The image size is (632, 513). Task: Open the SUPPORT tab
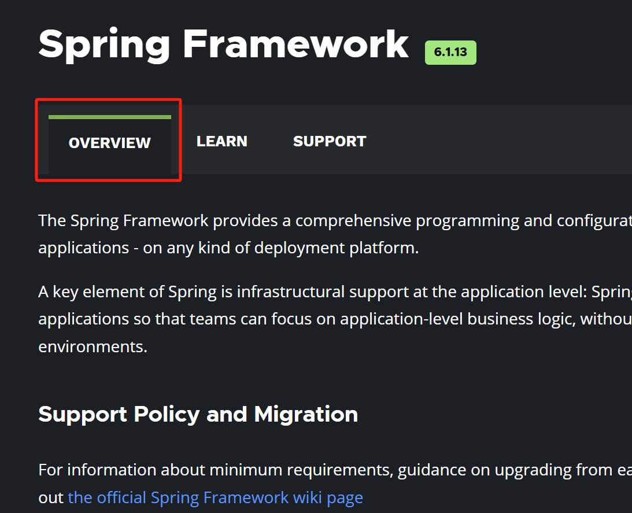pos(330,142)
